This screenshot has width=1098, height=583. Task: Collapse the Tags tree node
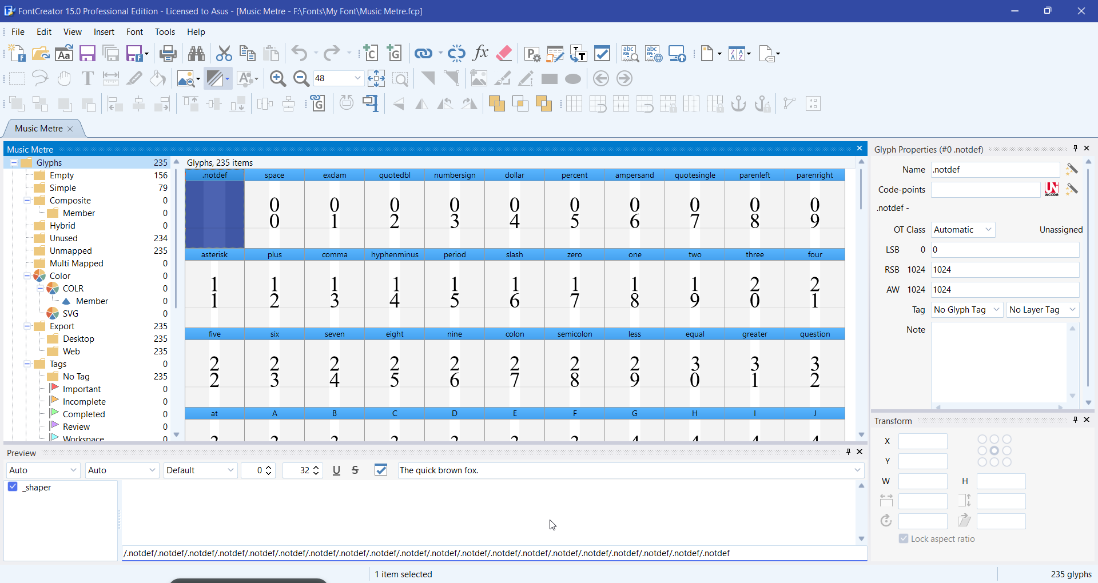pyautogui.click(x=27, y=364)
